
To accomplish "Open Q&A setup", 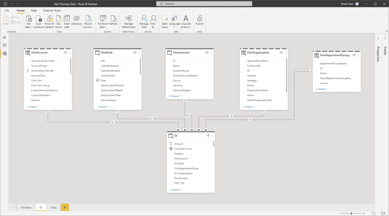I will pos(164,21).
